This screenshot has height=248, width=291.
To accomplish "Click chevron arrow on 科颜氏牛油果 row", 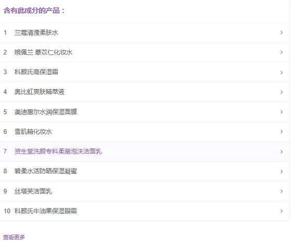I will tap(282, 211).
